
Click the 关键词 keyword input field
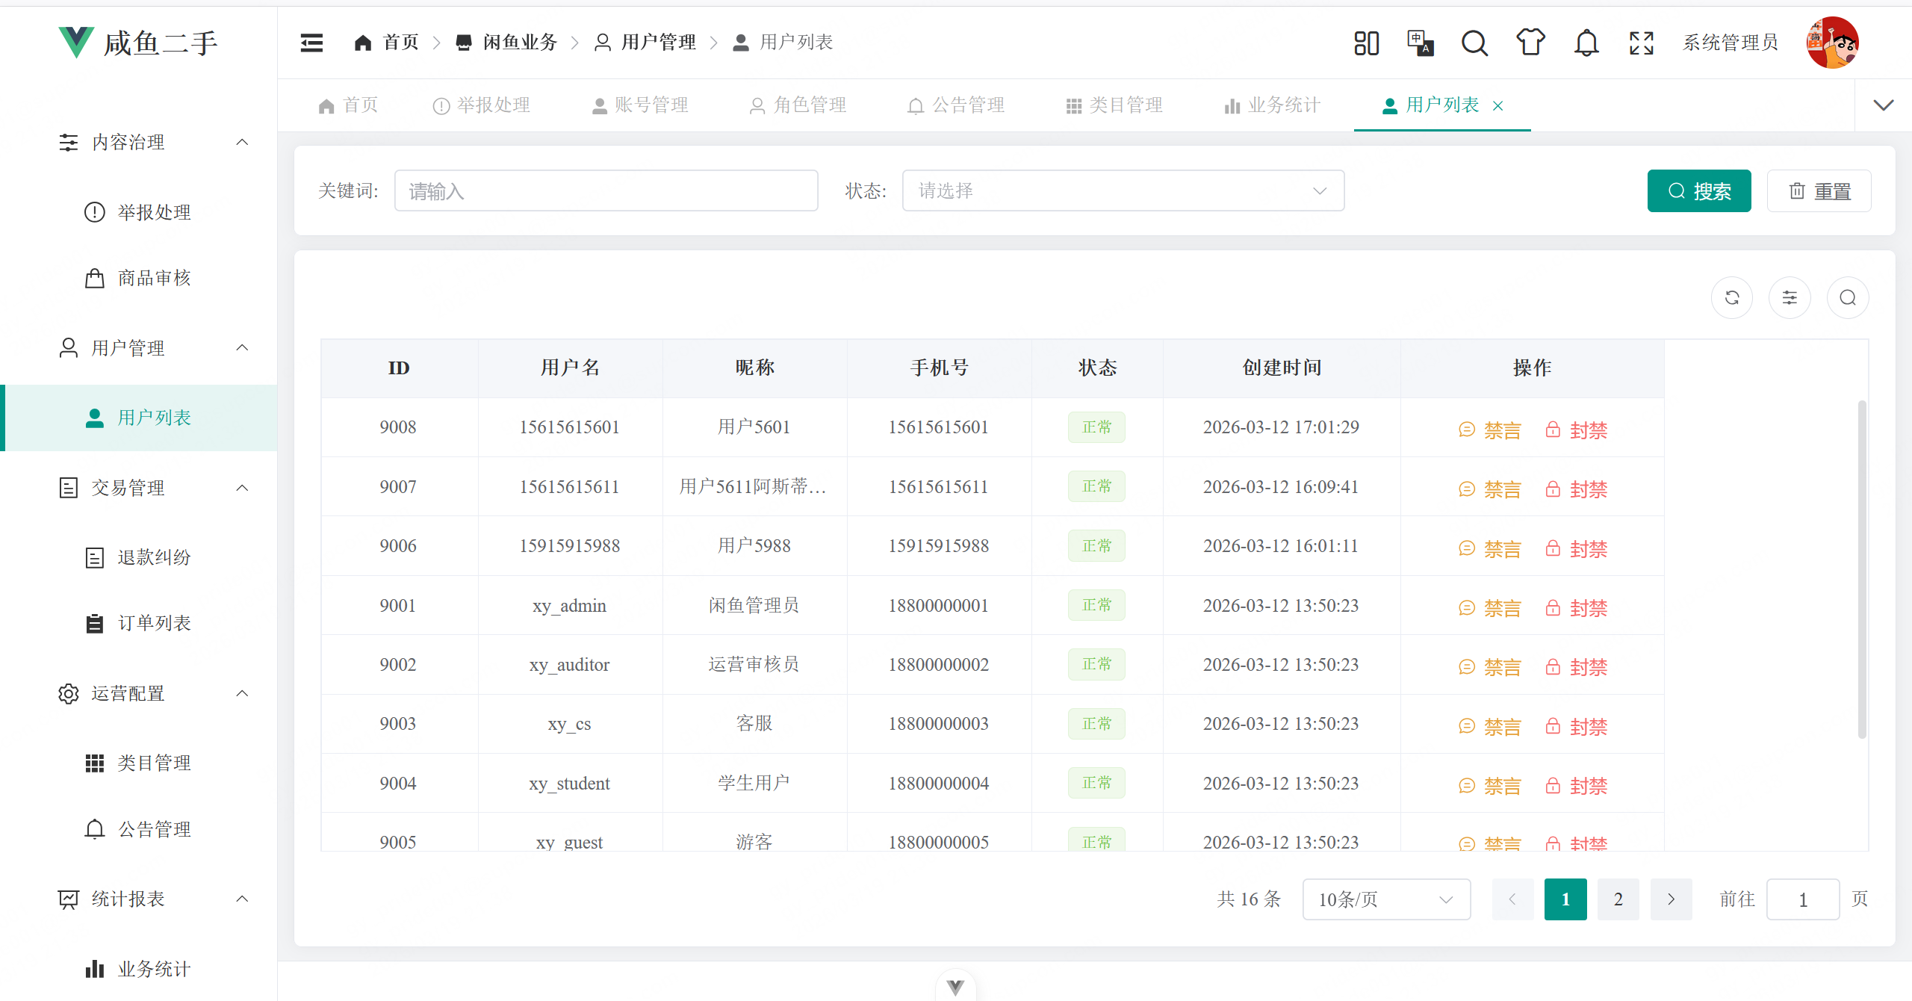coord(606,190)
